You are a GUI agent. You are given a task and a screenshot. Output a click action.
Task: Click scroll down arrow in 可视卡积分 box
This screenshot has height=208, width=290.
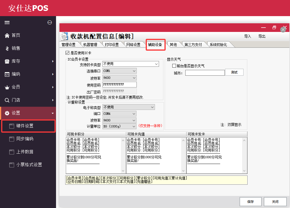coord(123,171)
